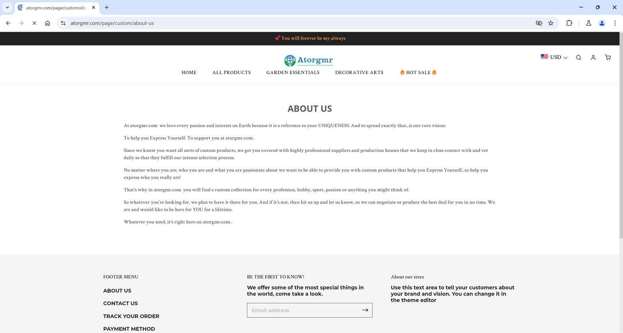The image size is (623, 333).
Task: Open the account profile icon in the header
Action: pyautogui.click(x=593, y=58)
